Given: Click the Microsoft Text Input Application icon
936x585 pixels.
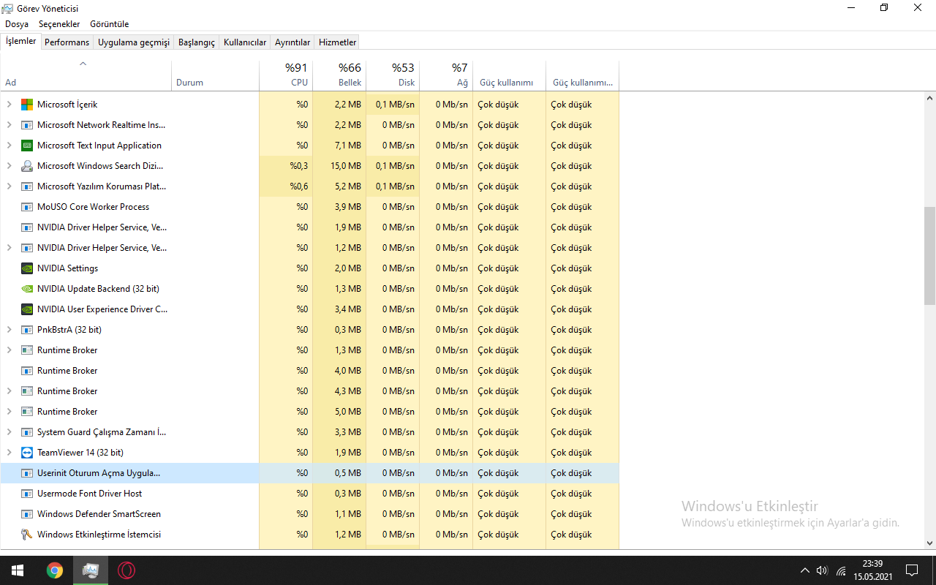Looking at the screenshot, I should (27, 146).
